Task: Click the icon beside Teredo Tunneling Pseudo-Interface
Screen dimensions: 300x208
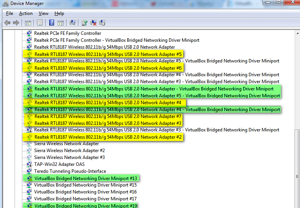Action: (29, 171)
